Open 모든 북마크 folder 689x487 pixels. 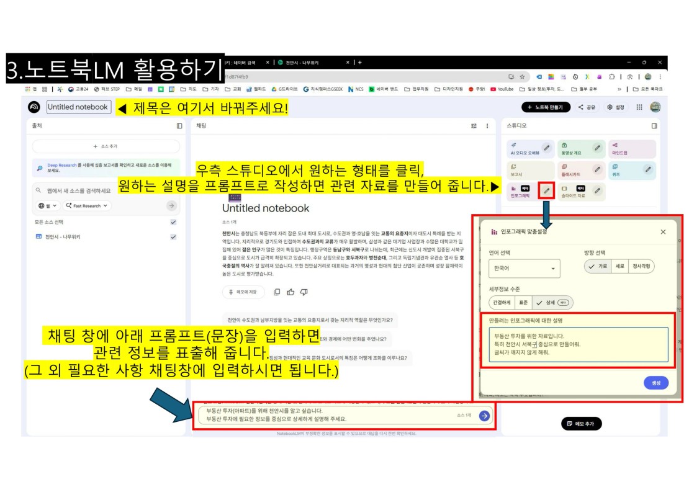[647, 89]
